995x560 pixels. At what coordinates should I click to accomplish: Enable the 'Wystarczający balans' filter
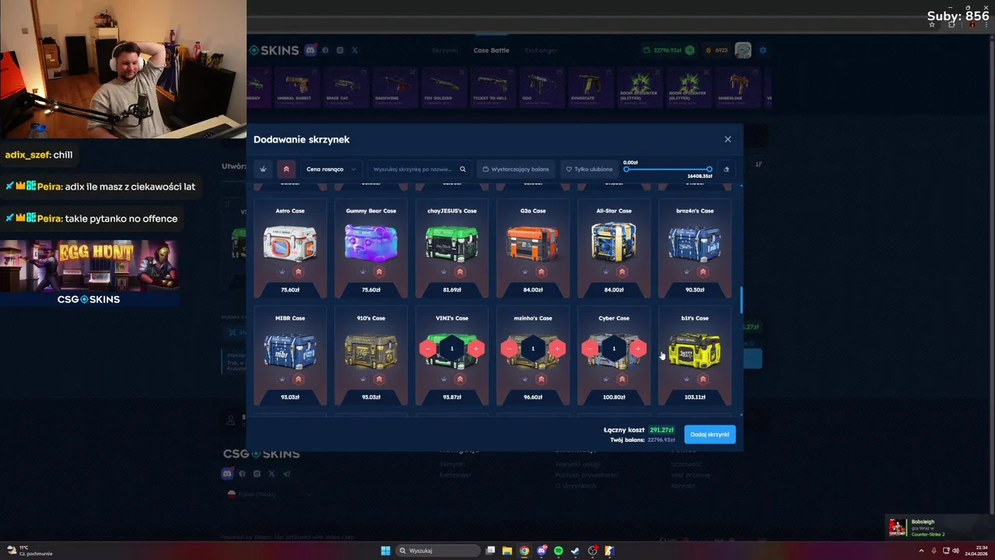pyautogui.click(x=515, y=169)
